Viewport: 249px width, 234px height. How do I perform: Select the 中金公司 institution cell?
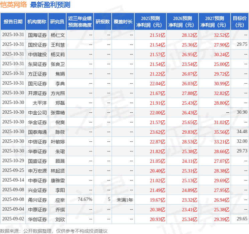pos(37,113)
